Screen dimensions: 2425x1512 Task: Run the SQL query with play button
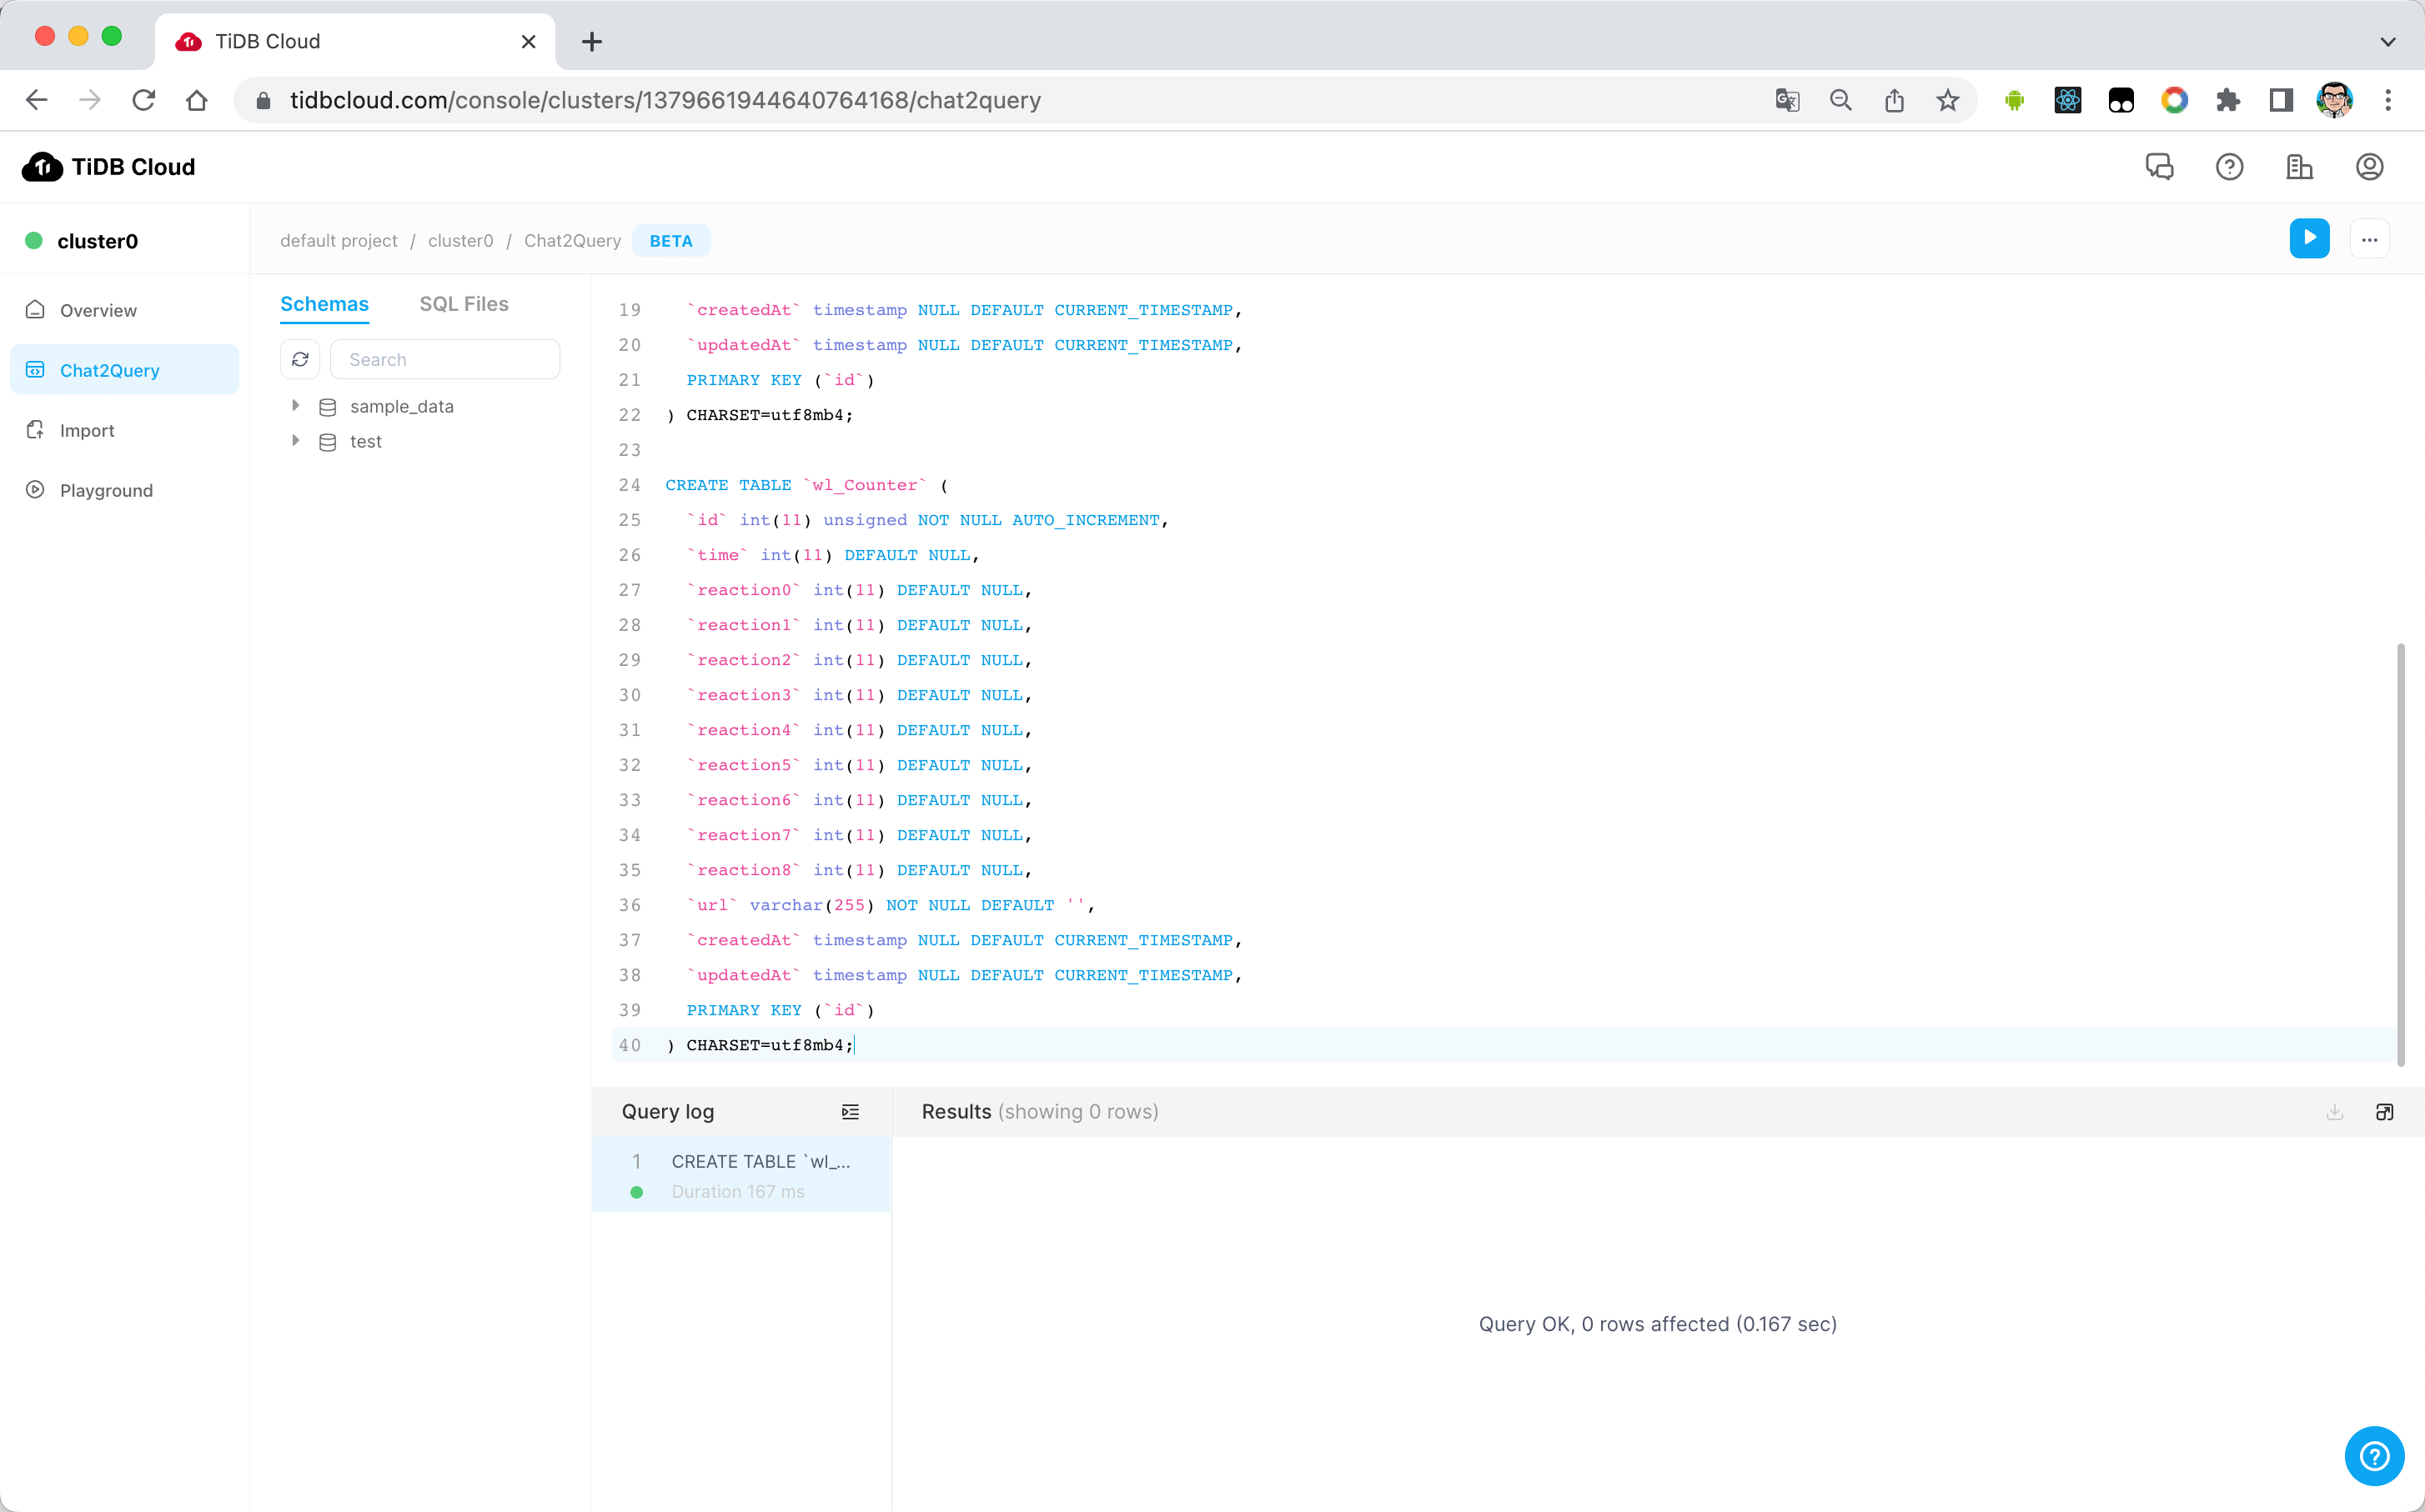tap(2308, 239)
